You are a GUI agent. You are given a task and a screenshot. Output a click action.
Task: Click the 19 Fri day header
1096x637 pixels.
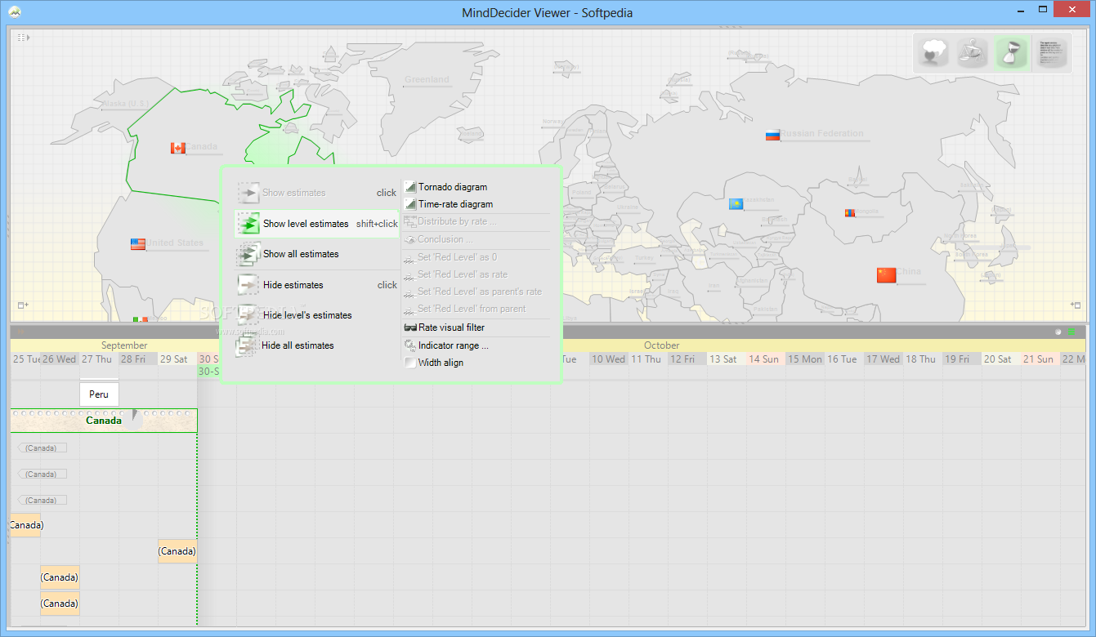962,359
